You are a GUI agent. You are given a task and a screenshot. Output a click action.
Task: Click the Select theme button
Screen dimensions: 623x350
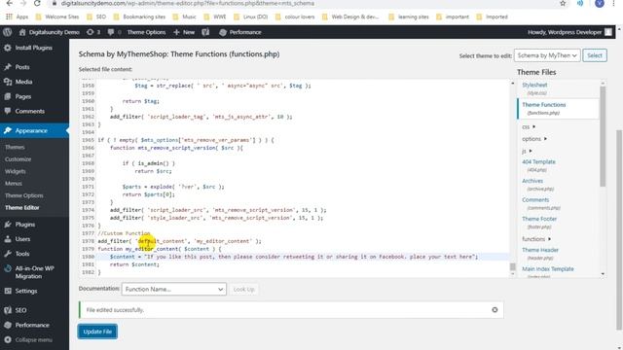point(595,55)
